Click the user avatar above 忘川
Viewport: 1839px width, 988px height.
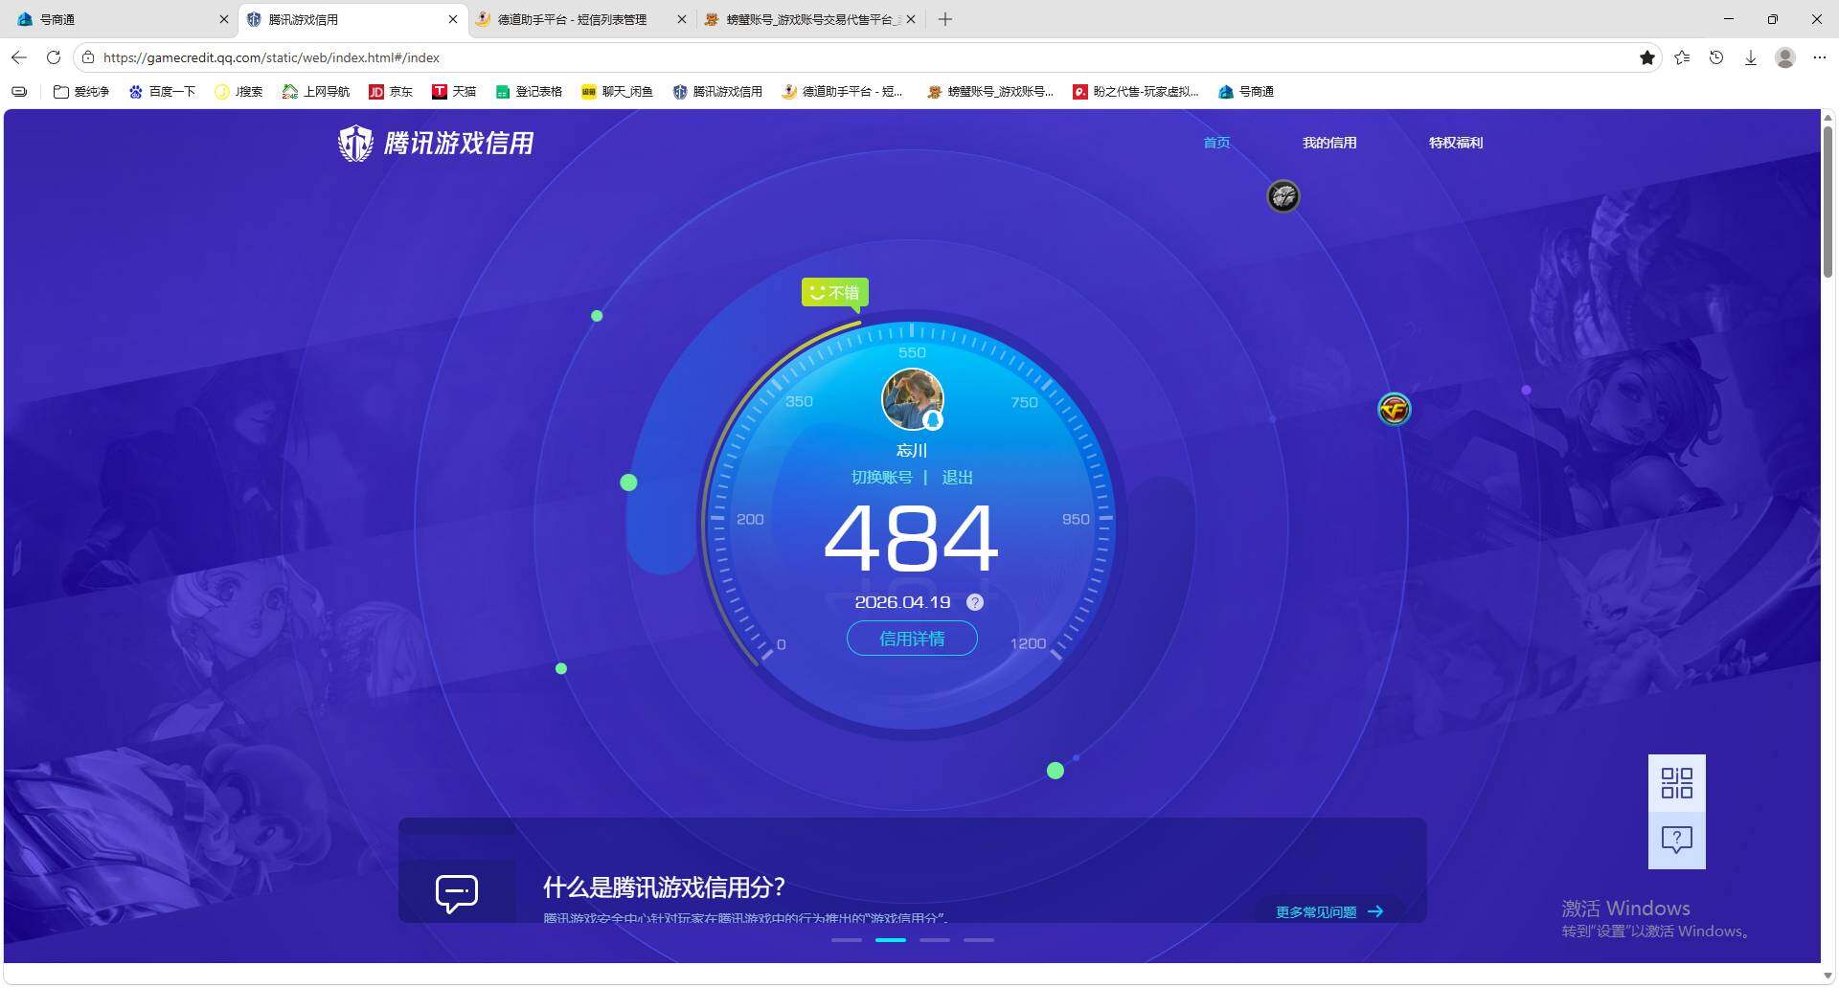coord(912,398)
